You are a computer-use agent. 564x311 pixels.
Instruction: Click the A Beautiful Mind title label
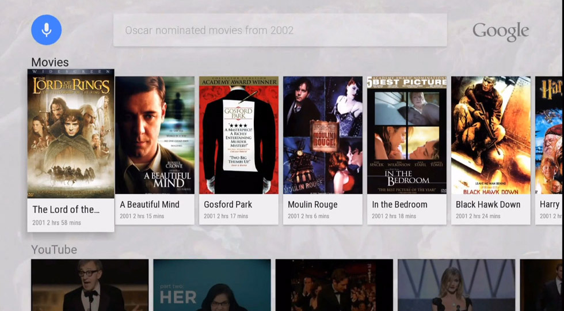click(x=150, y=204)
